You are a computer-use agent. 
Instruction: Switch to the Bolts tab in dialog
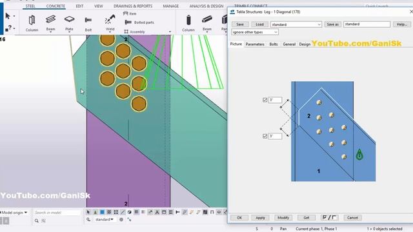click(274, 44)
